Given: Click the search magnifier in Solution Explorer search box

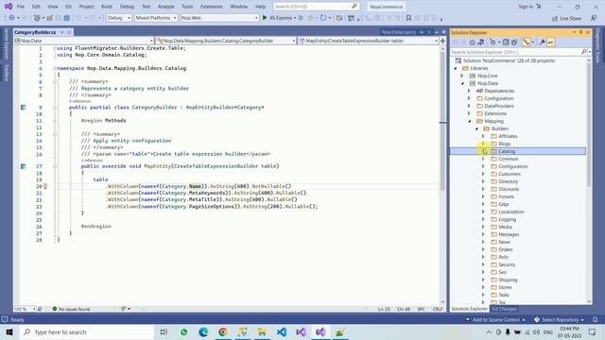Looking at the screenshot, I should pyautogui.click(x=584, y=52).
